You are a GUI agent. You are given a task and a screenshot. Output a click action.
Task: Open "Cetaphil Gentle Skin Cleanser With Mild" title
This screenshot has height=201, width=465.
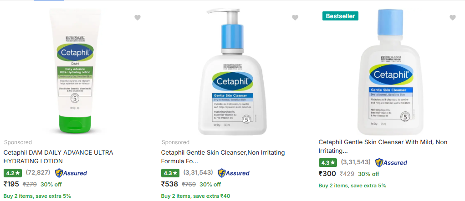click(383, 146)
